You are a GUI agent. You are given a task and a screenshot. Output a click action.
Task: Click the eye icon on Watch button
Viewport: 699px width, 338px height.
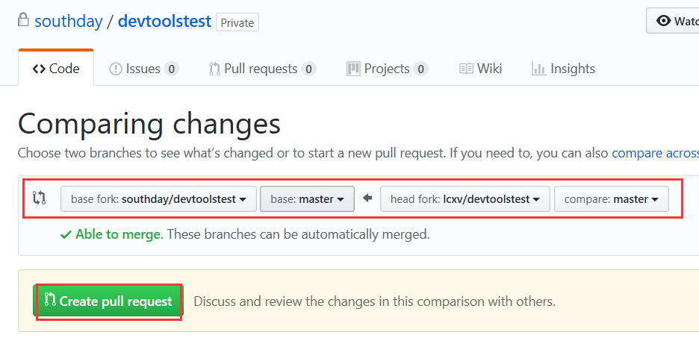pyautogui.click(x=663, y=20)
